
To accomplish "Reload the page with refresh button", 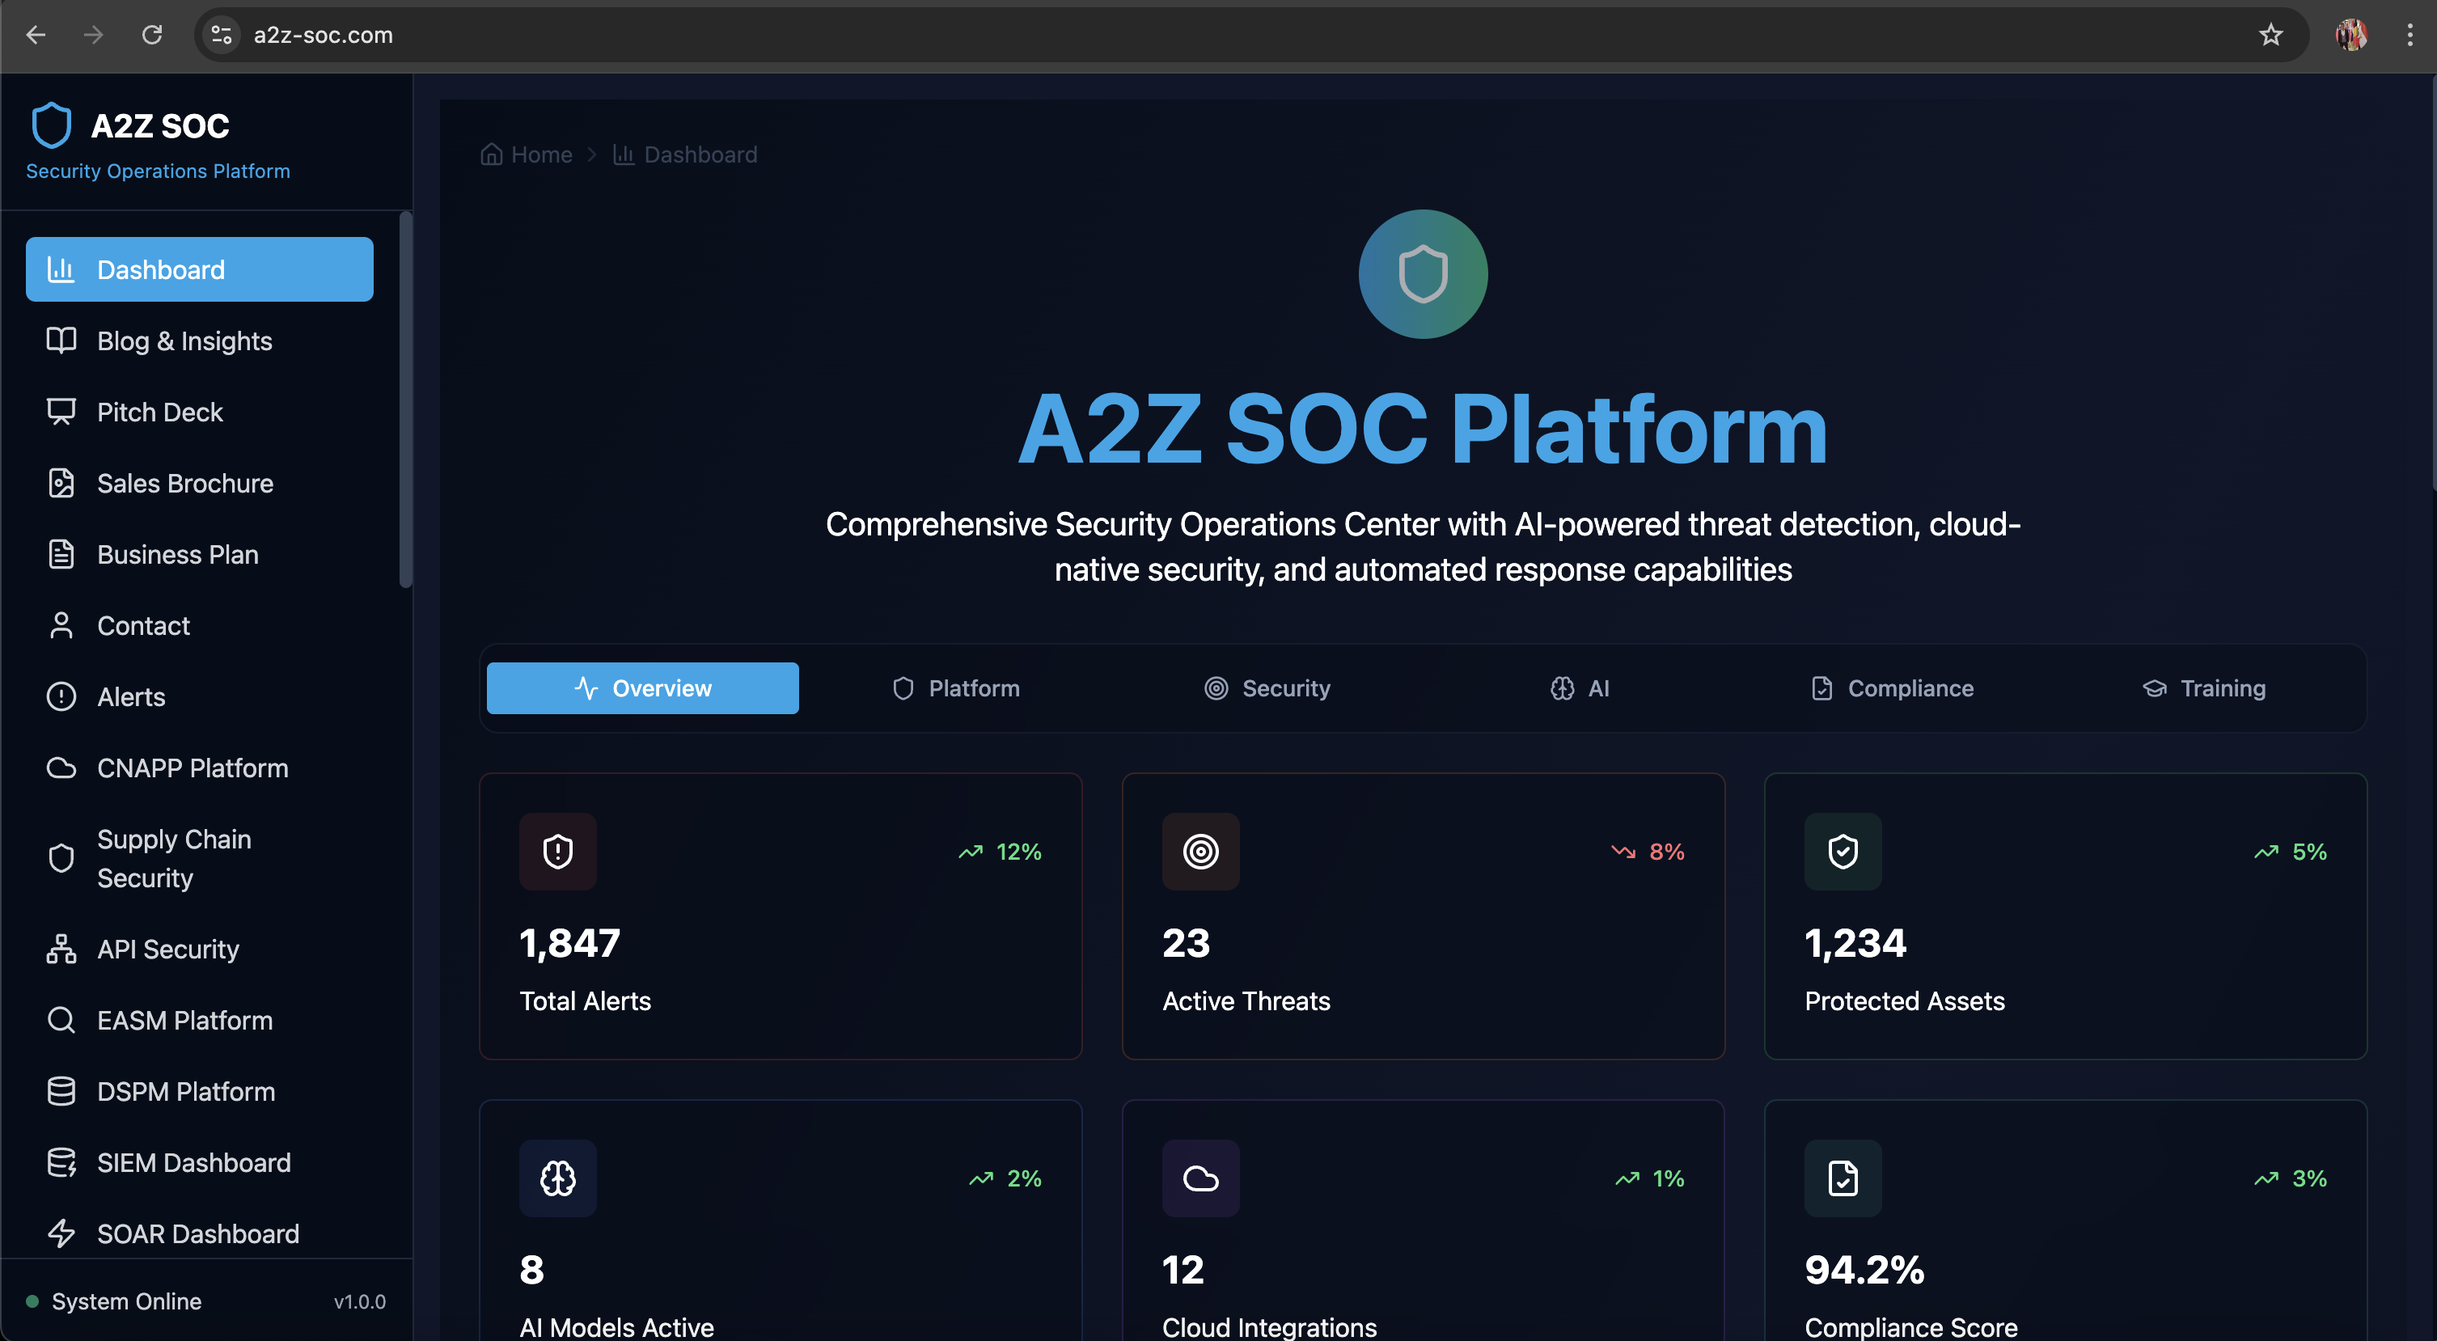I will coord(152,35).
